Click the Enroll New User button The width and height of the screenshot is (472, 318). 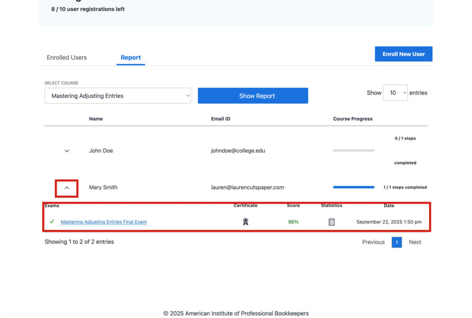pyautogui.click(x=404, y=54)
